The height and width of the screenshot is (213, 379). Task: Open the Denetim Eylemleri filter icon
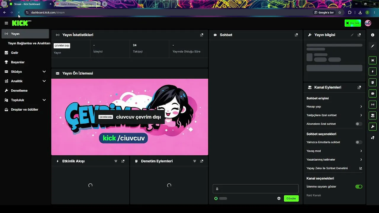[195, 161]
